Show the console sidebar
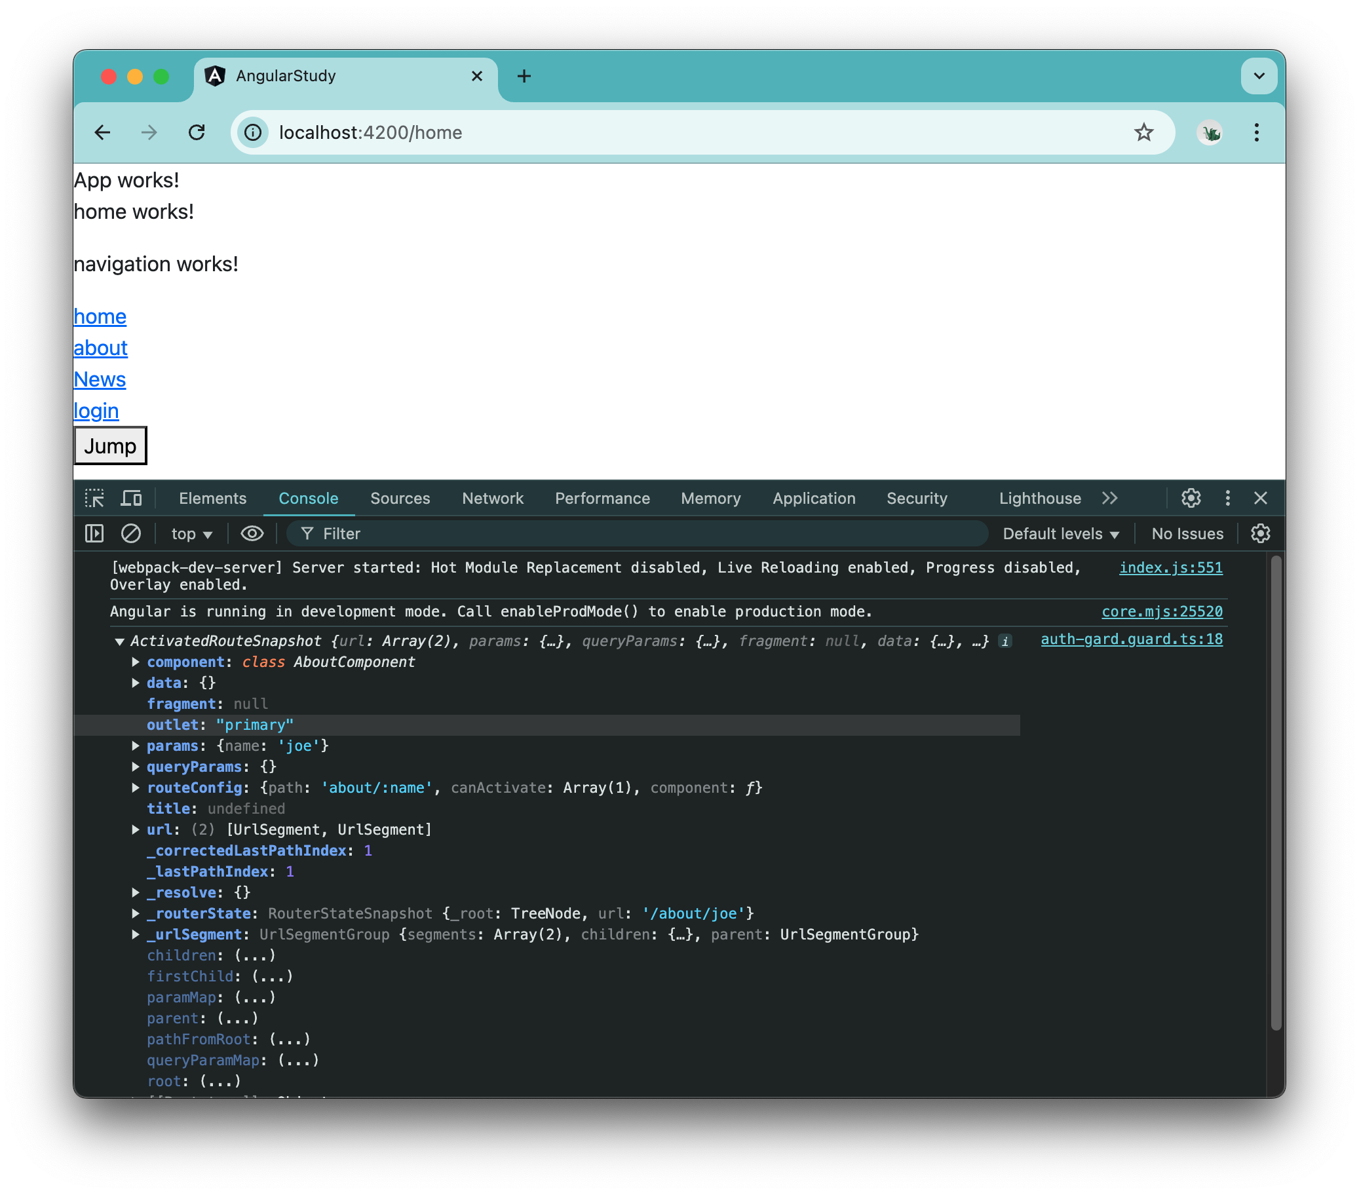This screenshot has height=1195, width=1359. pyautogui.click(x=94, y=533)
